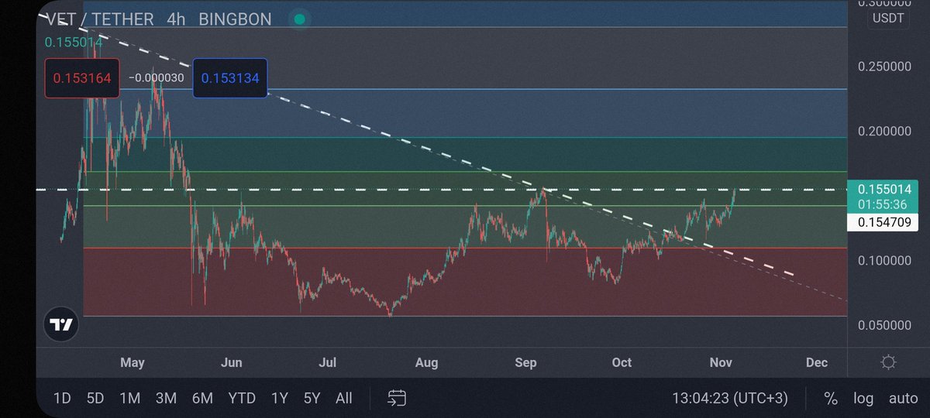The image size is (930, 418).
Task: Click the 0.250000 price axis value
Action: tap(884, 67)
